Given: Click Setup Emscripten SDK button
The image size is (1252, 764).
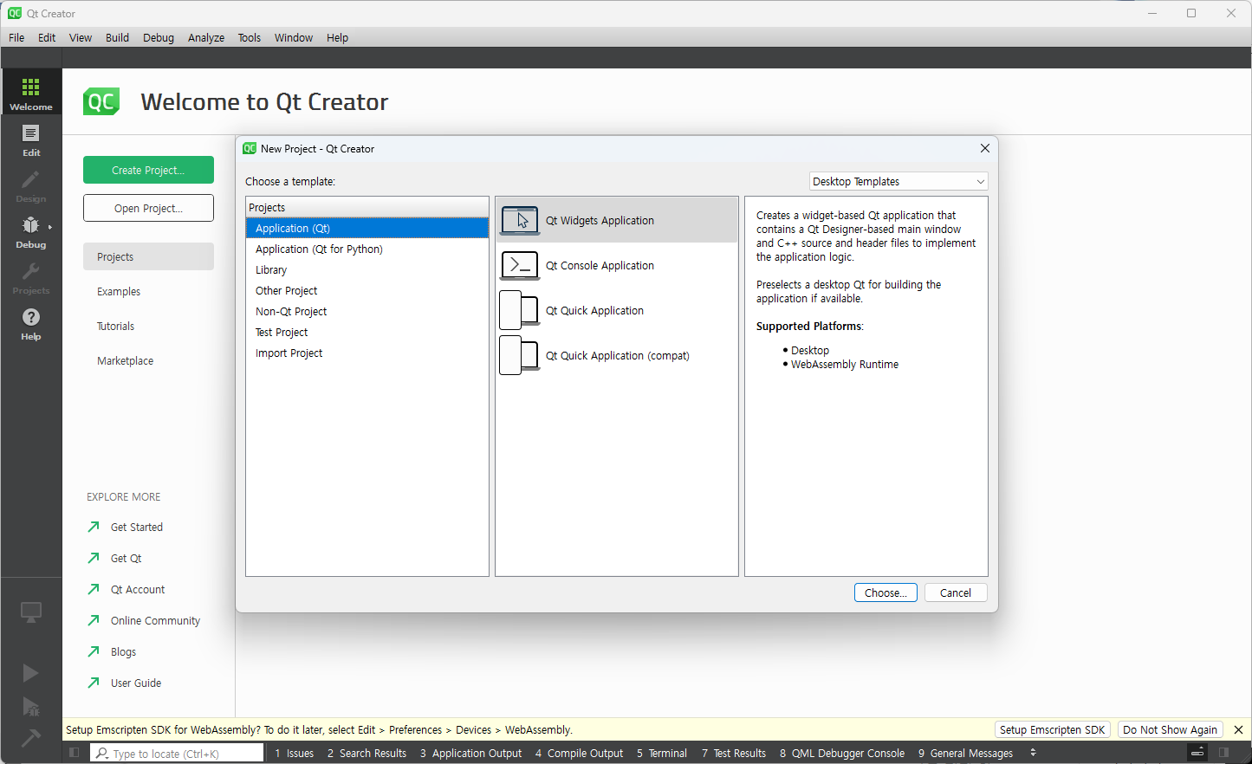Looking at the screenshot, I should pos(1052,729).
